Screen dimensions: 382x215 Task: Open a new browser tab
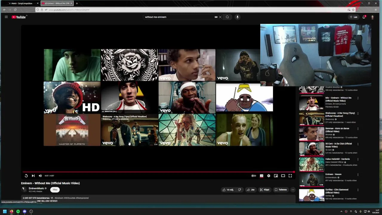pos(77,3)
